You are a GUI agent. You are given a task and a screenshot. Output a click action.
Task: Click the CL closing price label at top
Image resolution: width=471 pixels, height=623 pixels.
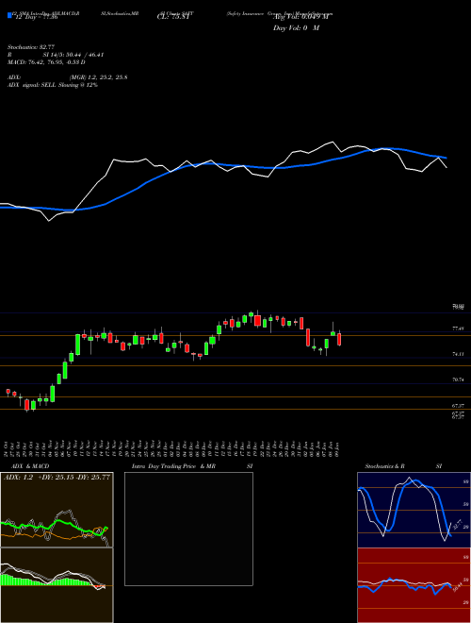click(174, 16)
